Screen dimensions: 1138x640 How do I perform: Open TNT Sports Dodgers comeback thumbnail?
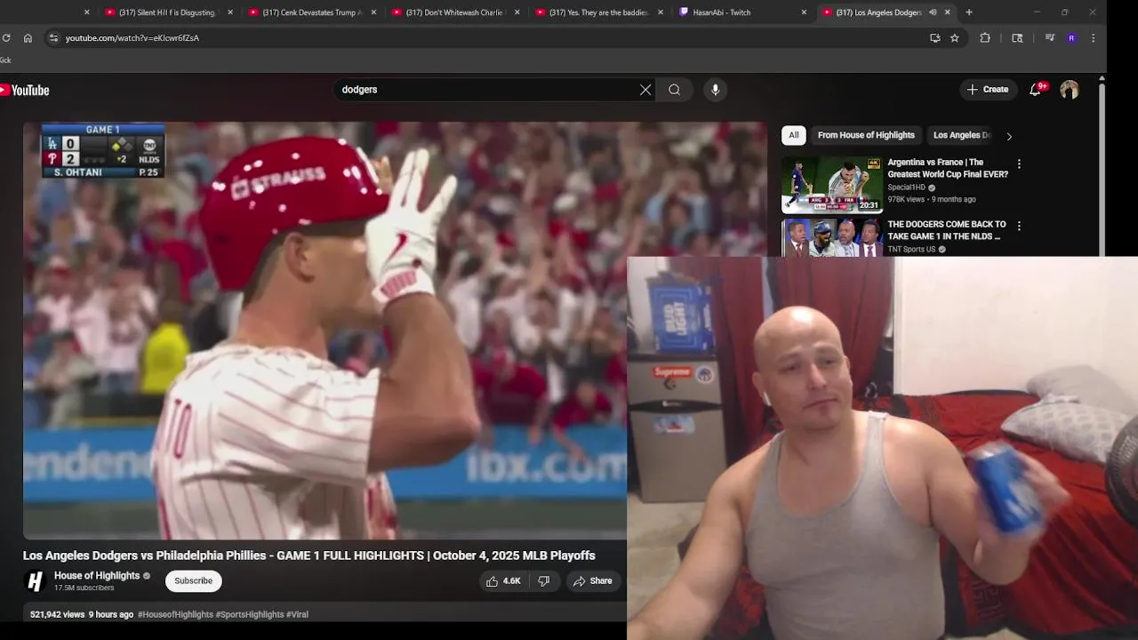coord(832,237)
